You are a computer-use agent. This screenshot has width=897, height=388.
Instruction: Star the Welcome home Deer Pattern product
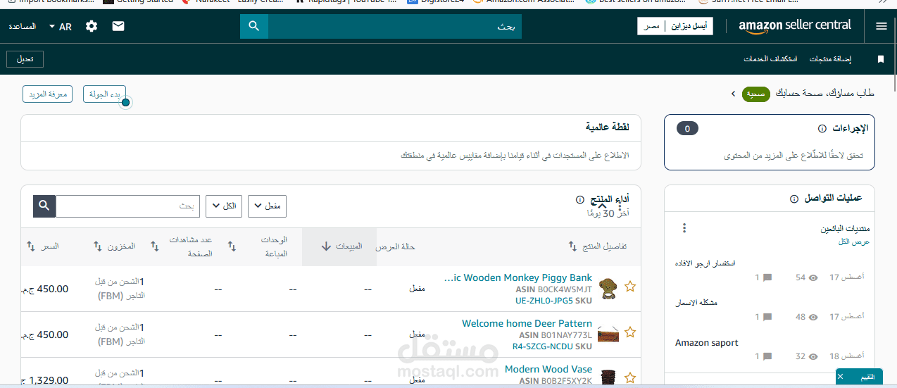(x=630, y=332)
